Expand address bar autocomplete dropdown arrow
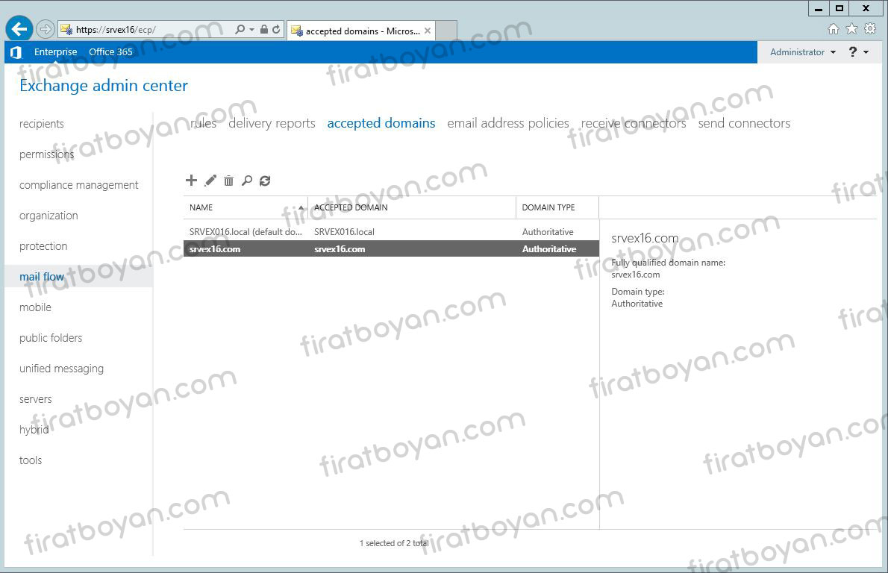 (251, 29)
